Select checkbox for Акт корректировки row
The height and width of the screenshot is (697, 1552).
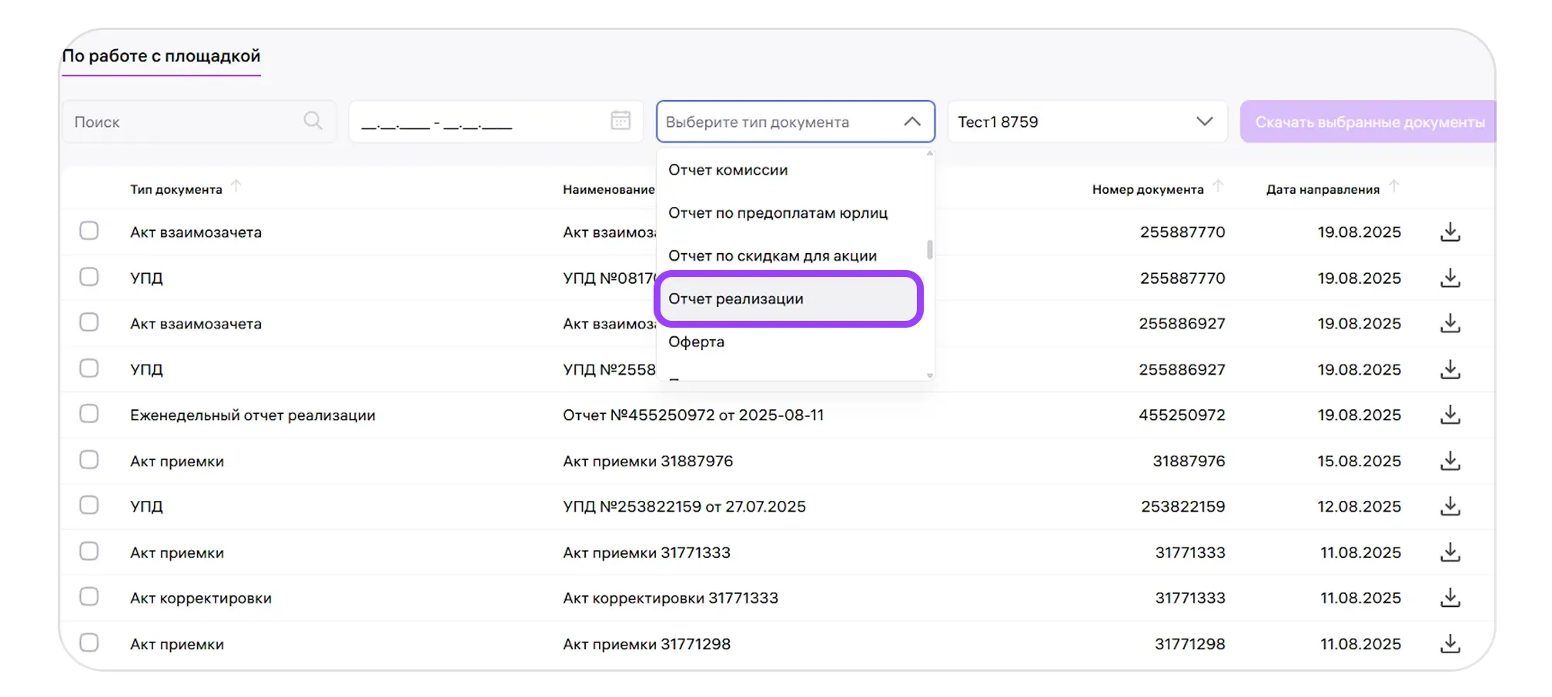(89, 597)
